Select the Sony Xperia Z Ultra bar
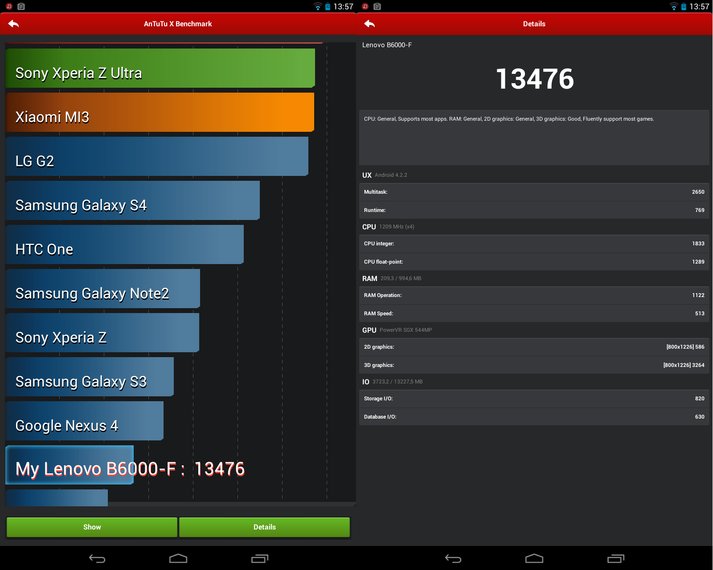Screen dimensions: 713x570 (160, 69)
